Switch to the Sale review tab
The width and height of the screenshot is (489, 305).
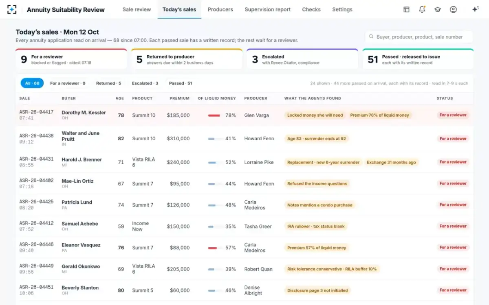click(x=137, y=9)
